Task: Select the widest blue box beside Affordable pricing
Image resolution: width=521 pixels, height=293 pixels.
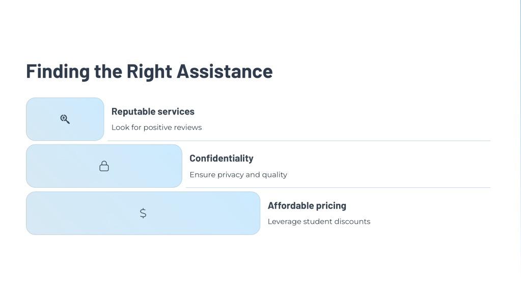Action: 143,213
